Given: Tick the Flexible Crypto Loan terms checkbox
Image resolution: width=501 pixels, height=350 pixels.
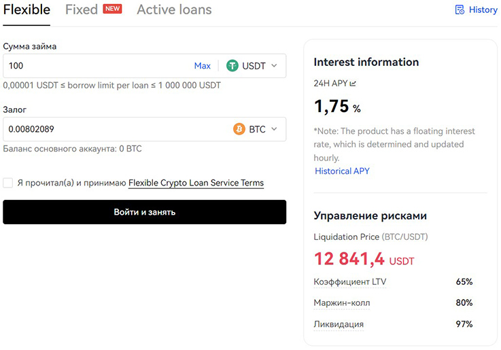Looking at the screenshot, I should coord(7,183).
